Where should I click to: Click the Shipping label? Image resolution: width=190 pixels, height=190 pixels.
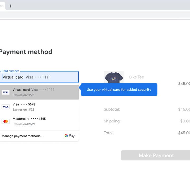112,121
